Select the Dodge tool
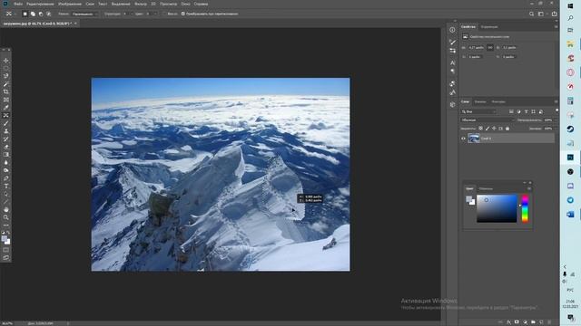581x326 pixels. click(6, 170)
